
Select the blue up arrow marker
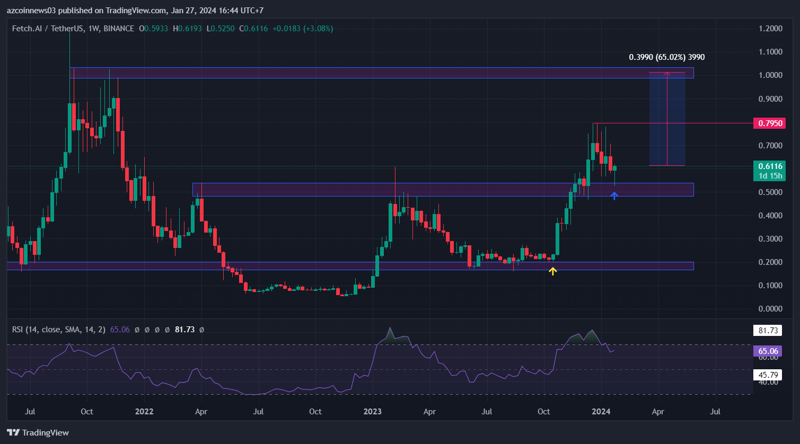(614, 196)
